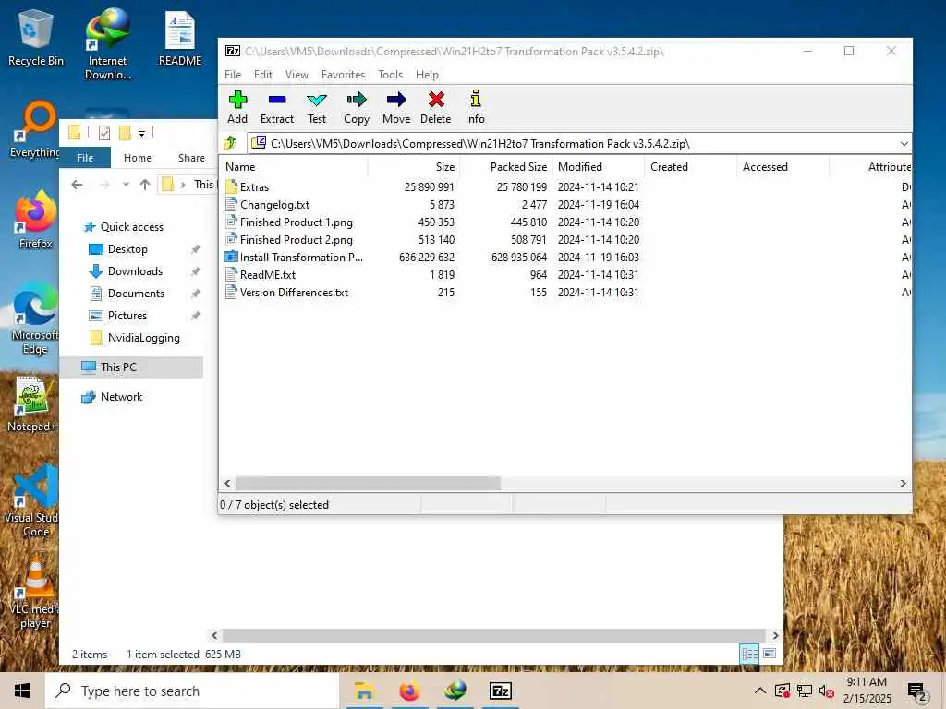Screen dimensions: 946x709
Task: Switch Explorer to details view
Action: pyautogui.click(x=749, y=654)
